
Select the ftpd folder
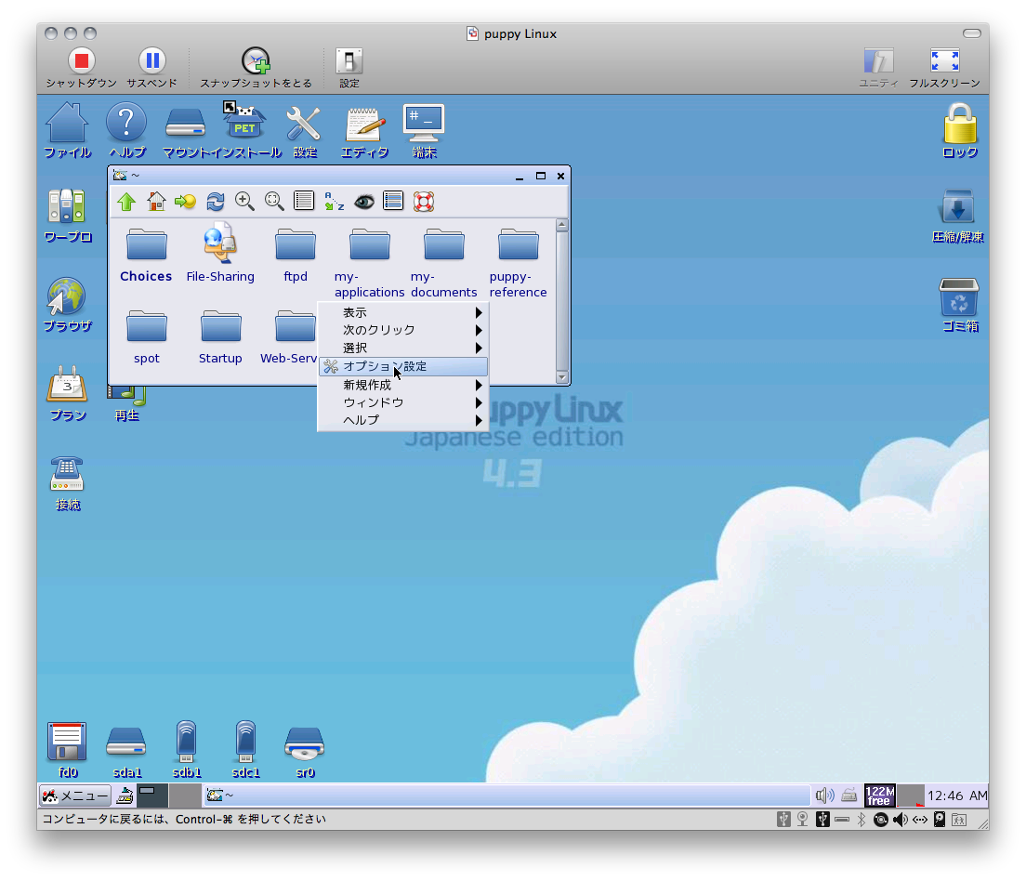pyautogui.click(x=296, y=256)
